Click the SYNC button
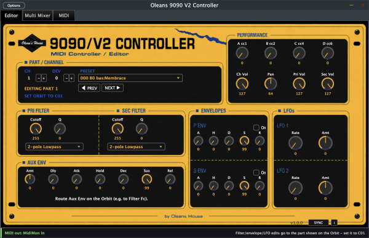 pos(319,223)
